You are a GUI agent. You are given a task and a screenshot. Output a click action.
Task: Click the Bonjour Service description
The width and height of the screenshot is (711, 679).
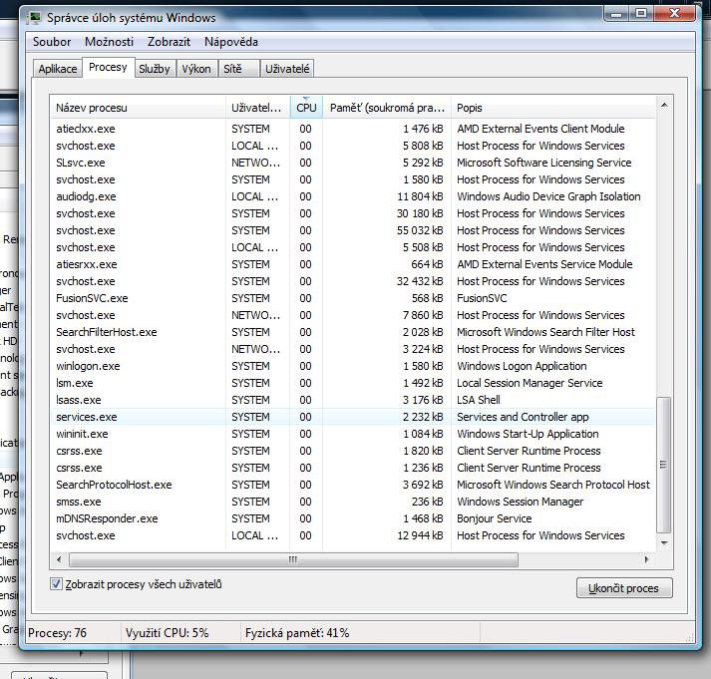495,518
